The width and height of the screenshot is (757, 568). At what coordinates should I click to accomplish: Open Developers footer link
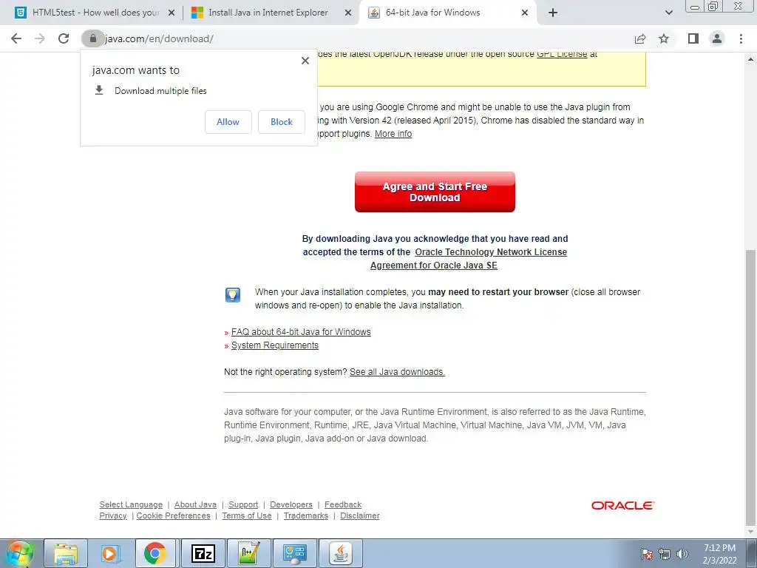click(291, 504)
